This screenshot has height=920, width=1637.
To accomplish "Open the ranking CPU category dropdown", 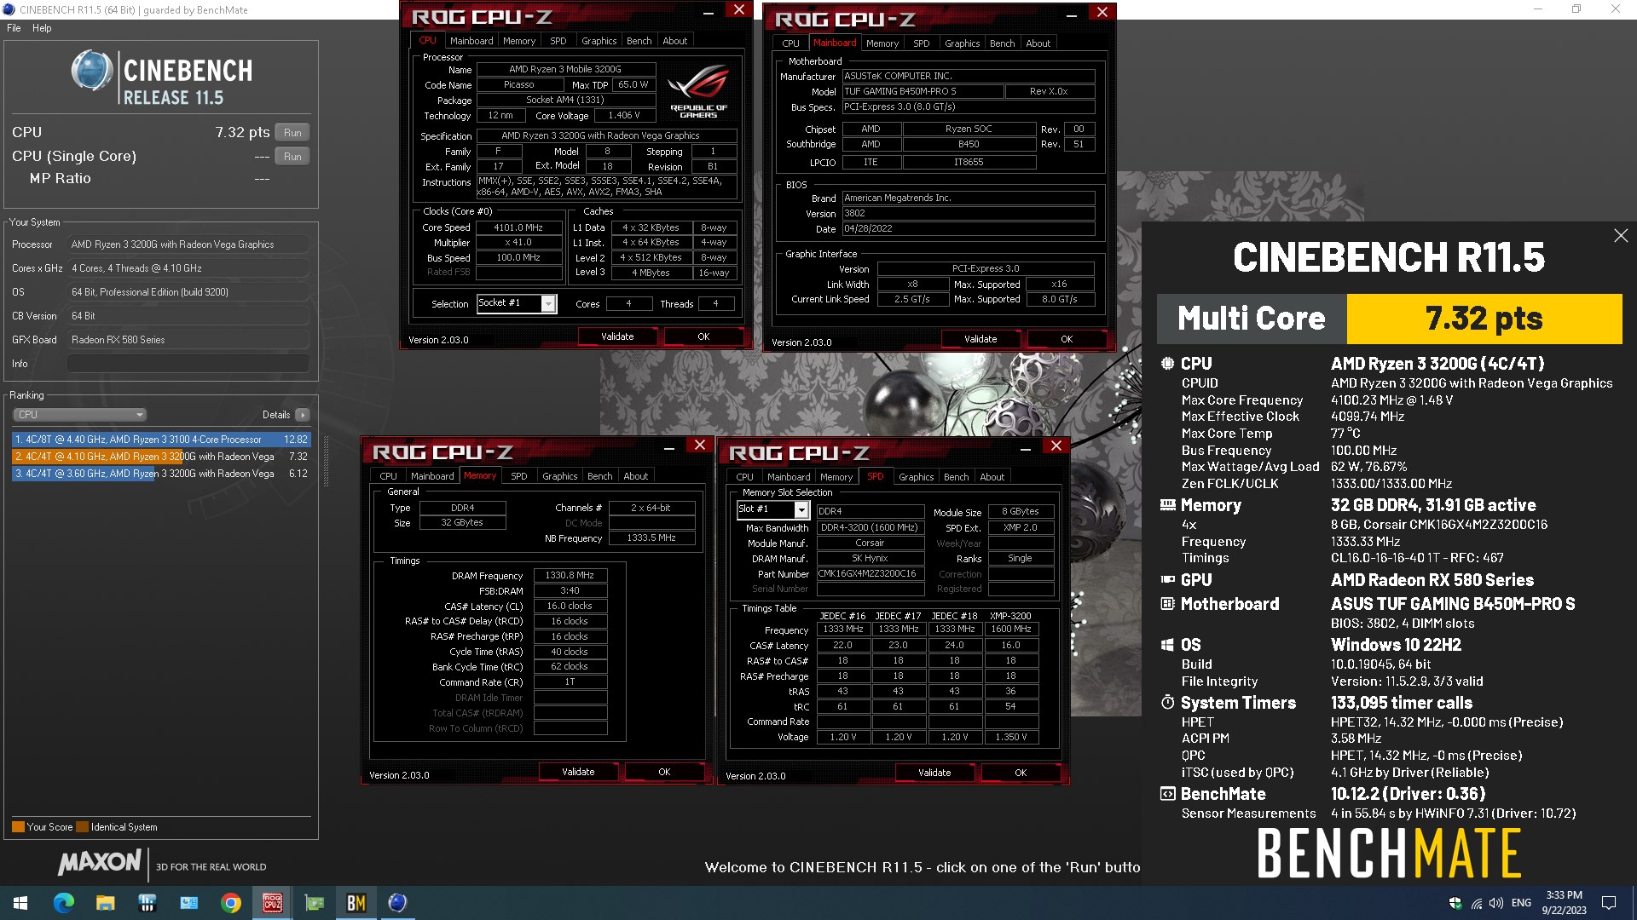I will (x=80, y=415).
